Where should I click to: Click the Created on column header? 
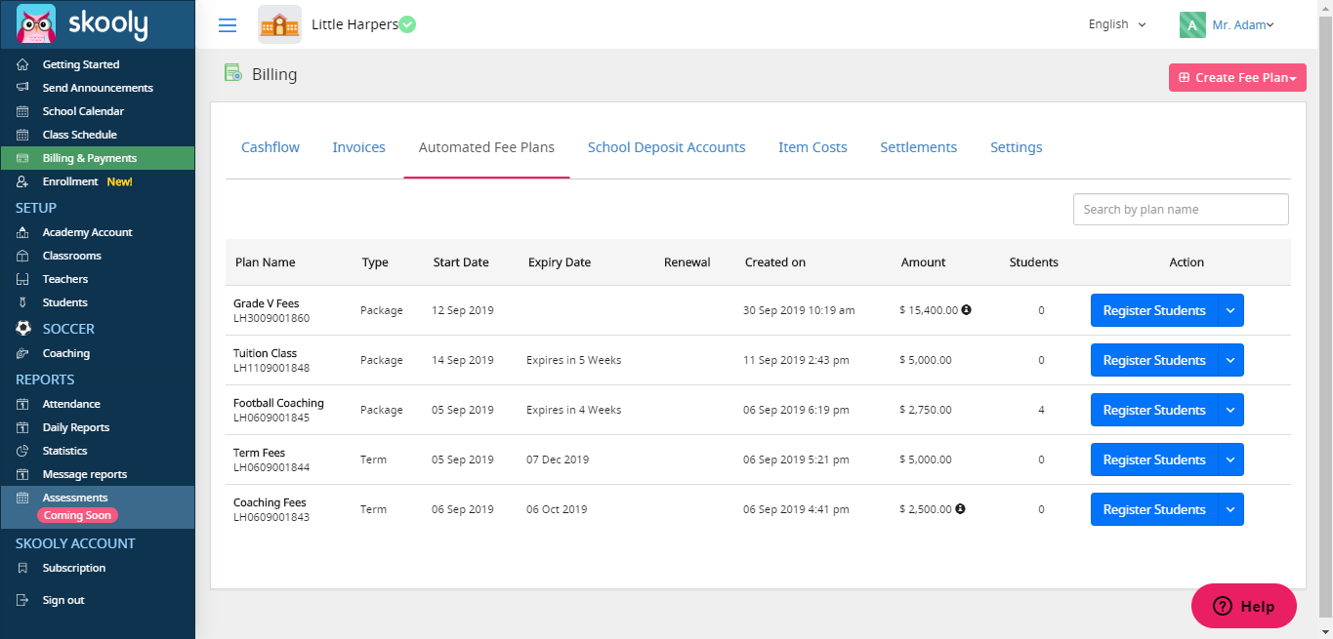click(775, 261)
